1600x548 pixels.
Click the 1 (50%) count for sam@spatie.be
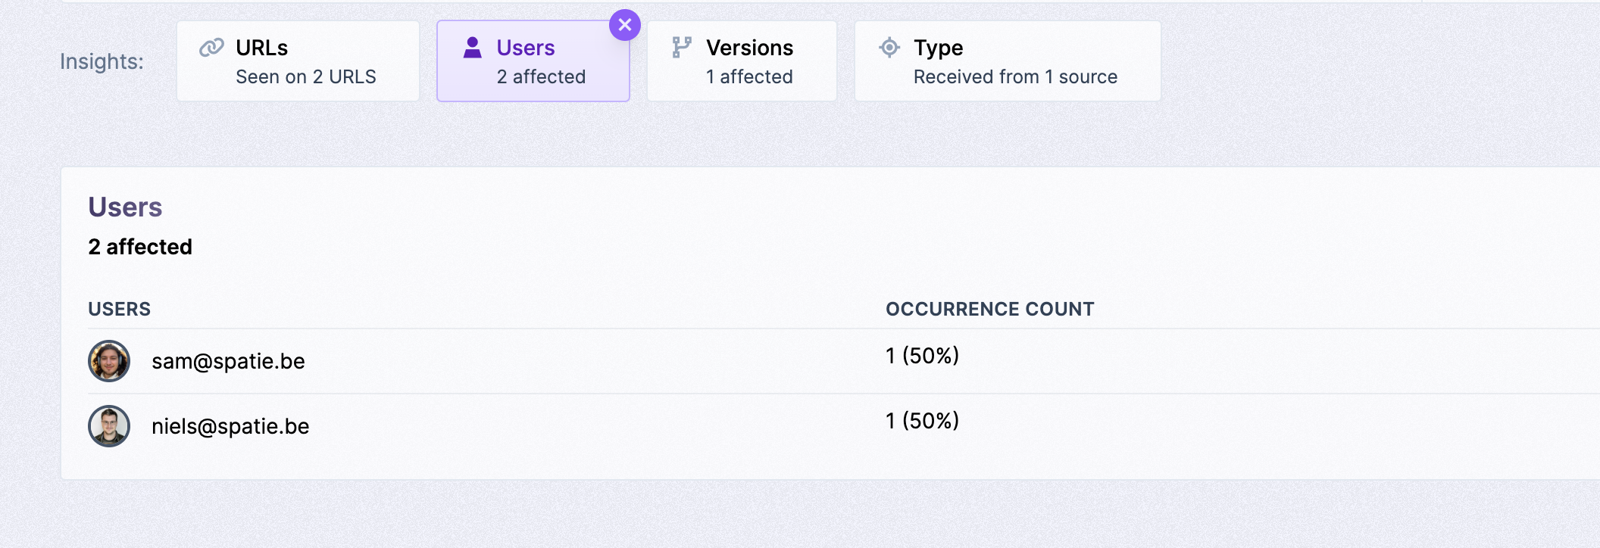point(922,356)
